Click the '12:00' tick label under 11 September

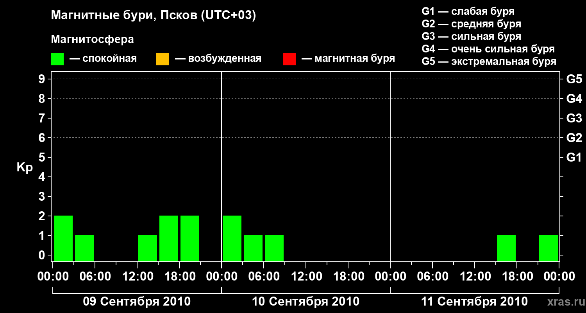coord(475,277)
